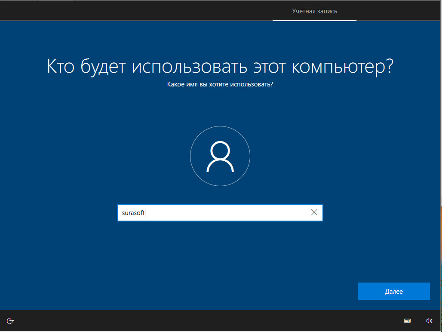442x332 pixels.
Task: Click the empty part of the name field
Action: coord(228,213)
